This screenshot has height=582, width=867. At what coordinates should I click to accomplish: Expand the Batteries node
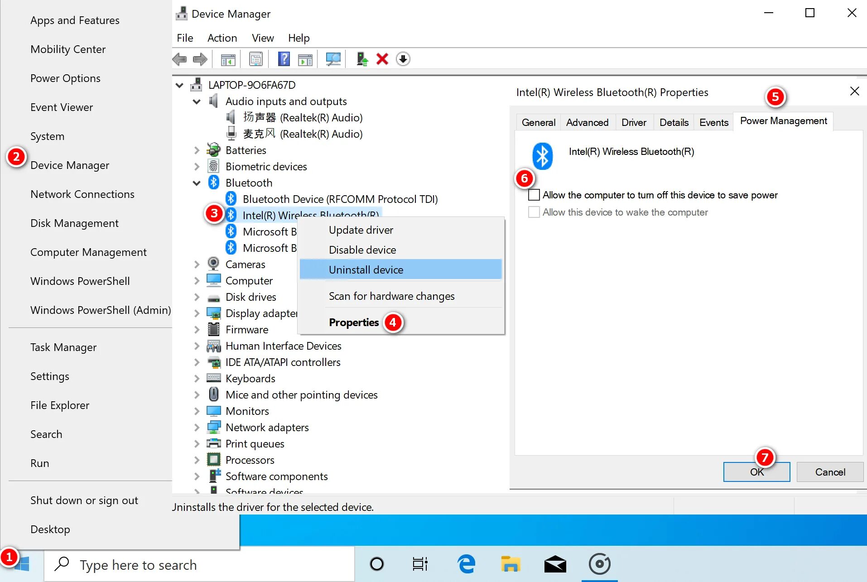pyautogui.click(x=197, y=150)
